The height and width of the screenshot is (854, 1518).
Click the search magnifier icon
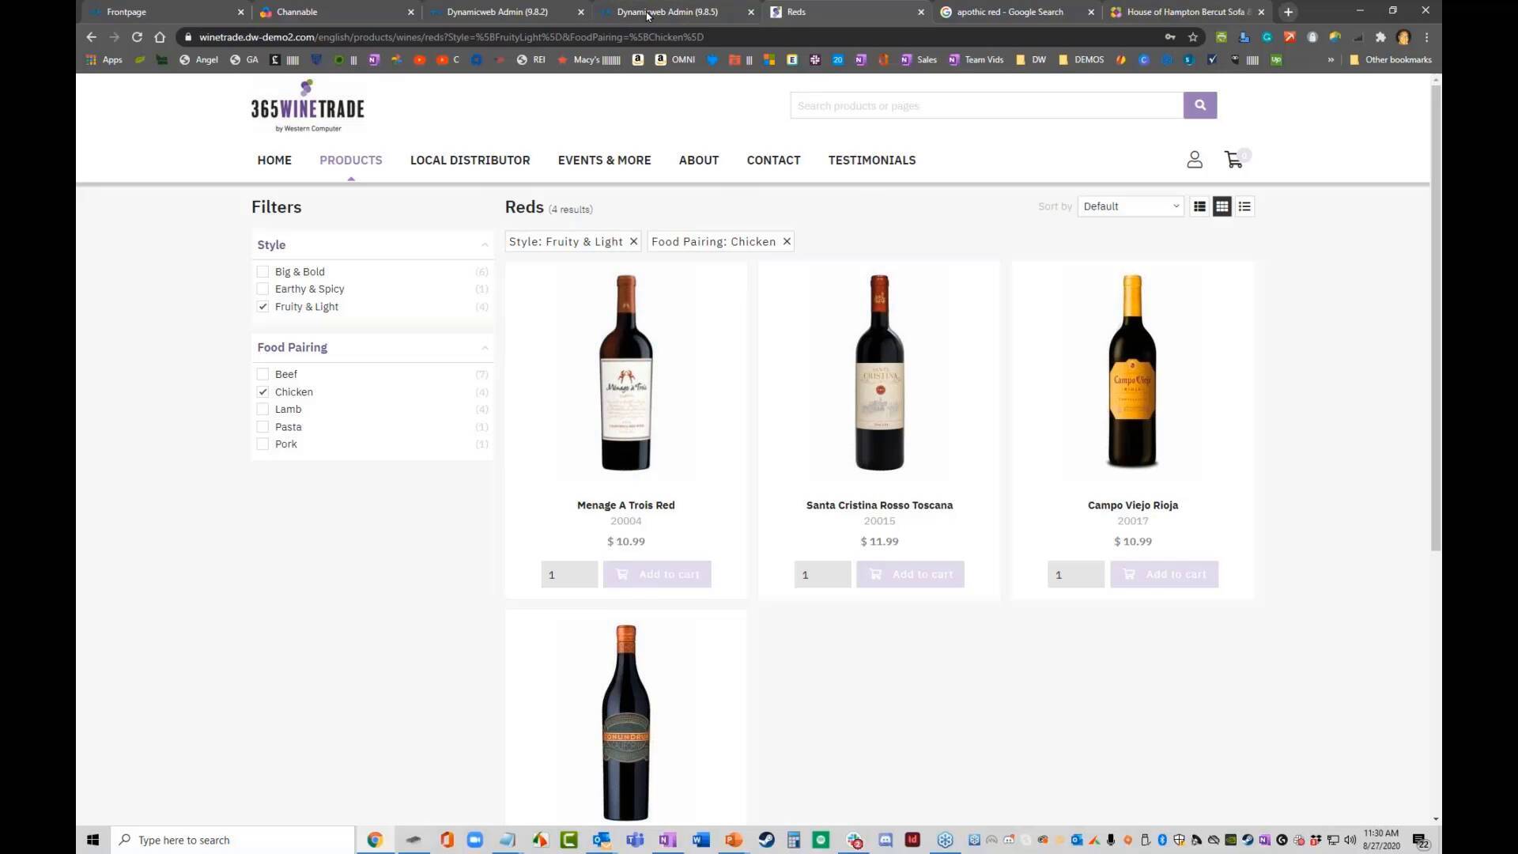[x=1199, y=105]
